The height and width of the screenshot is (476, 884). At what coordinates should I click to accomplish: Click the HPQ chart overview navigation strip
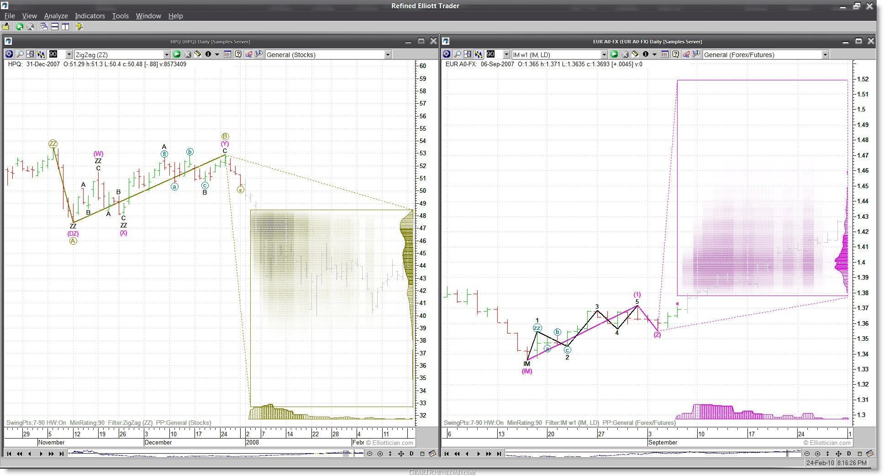[216, 453]
